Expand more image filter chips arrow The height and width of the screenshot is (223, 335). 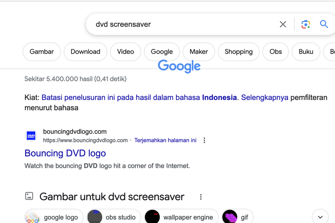point(320,217)
